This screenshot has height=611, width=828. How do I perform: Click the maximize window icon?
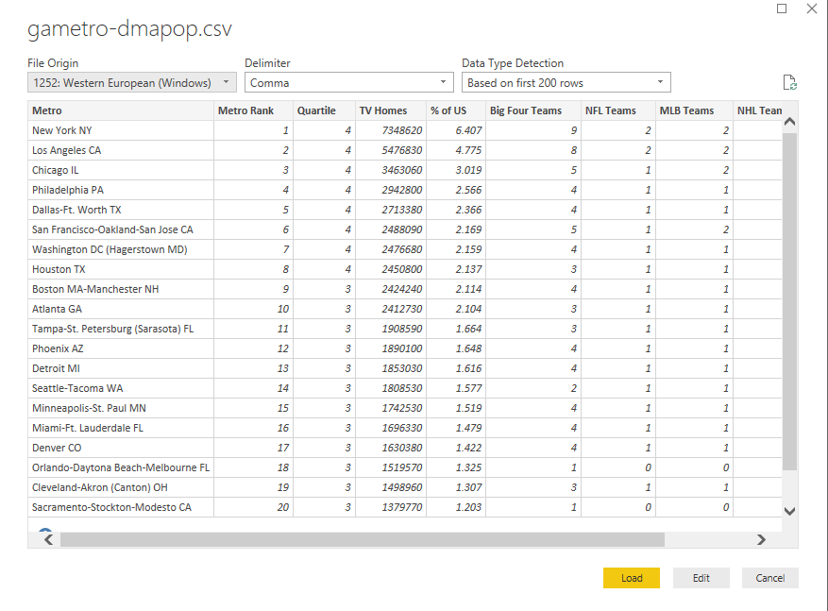tap(782, 8)
